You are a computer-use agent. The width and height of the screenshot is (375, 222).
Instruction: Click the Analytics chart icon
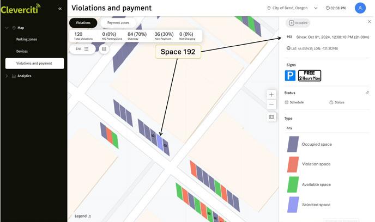14,76
